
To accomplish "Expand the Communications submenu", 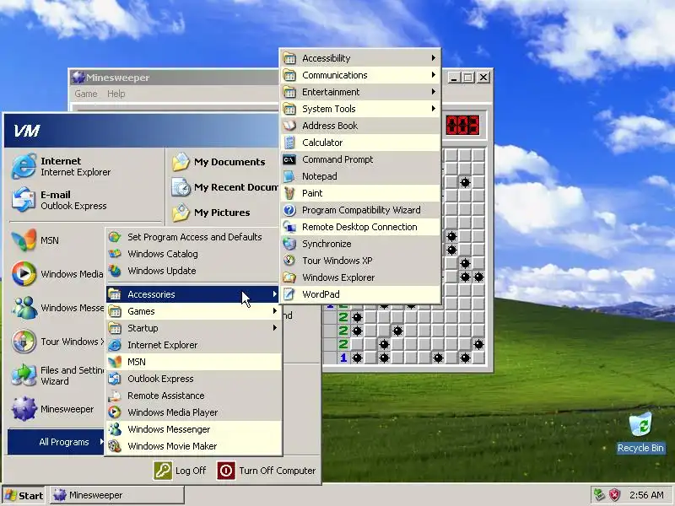I will click(360, 75).
